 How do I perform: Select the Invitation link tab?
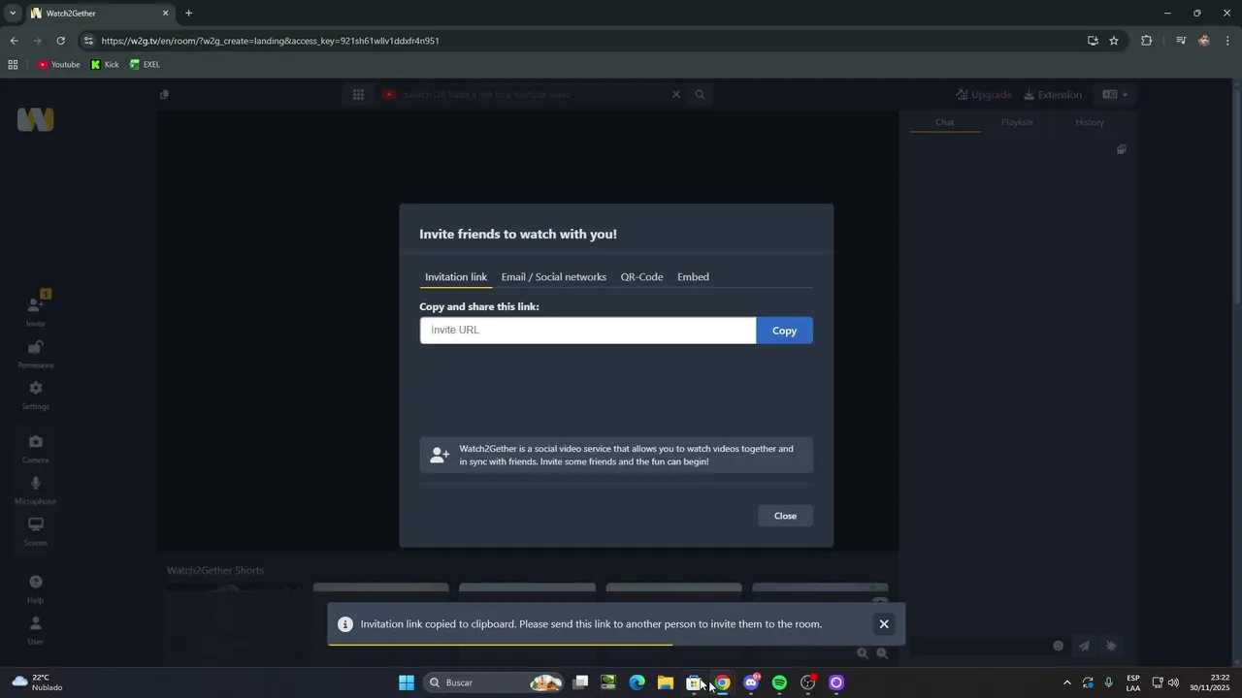[x=456, y=277]
